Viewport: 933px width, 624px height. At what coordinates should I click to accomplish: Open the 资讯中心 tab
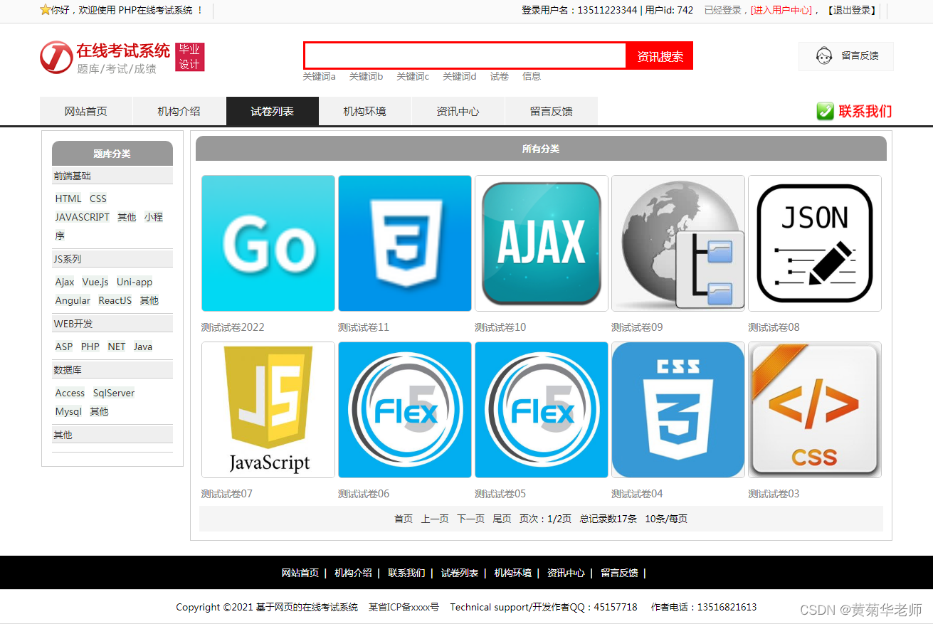[458, 111]
